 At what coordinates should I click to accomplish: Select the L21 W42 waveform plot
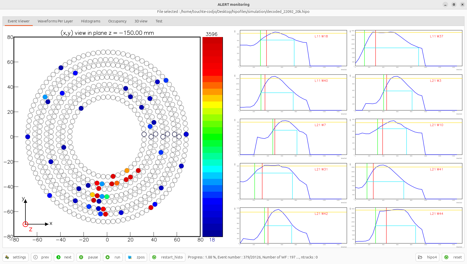coord(293,225)
